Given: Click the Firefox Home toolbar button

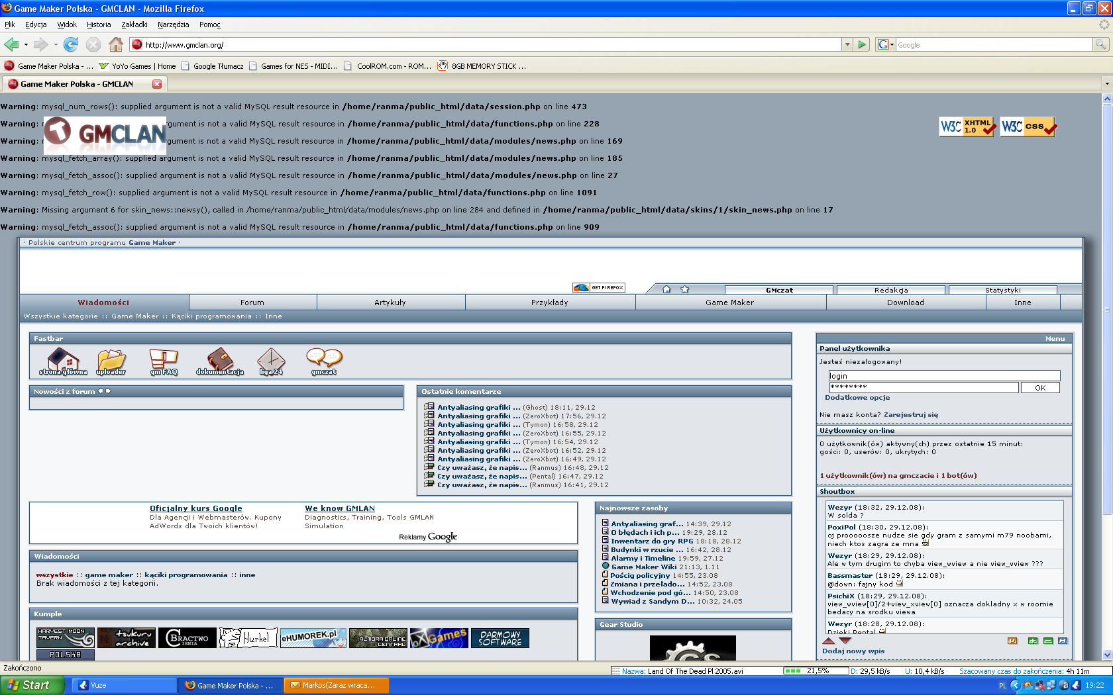Looking at the screenshot, I should click(x=116, y=44).
